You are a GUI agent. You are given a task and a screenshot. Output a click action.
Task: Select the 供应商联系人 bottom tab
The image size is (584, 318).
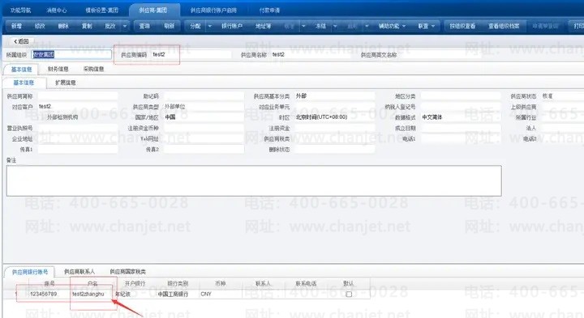[79, 272]
